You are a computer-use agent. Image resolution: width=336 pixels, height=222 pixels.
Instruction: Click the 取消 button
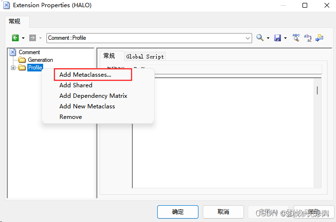(223, 212)
